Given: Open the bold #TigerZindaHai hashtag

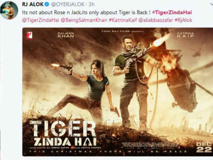Looking at the screenshot, I should click(x=172, y=12).
